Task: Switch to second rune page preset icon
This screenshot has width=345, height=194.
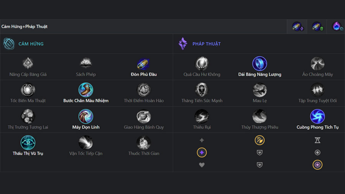Action: point(317,27)
